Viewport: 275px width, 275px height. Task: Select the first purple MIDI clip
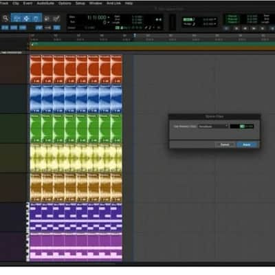click(x=36, y=217)
